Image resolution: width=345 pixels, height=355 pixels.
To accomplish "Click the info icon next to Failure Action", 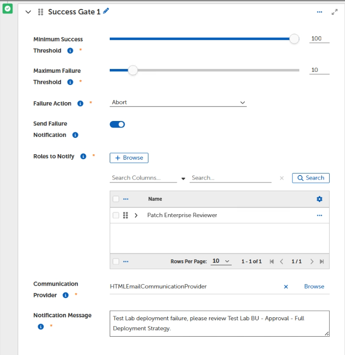I will (80, 104).
